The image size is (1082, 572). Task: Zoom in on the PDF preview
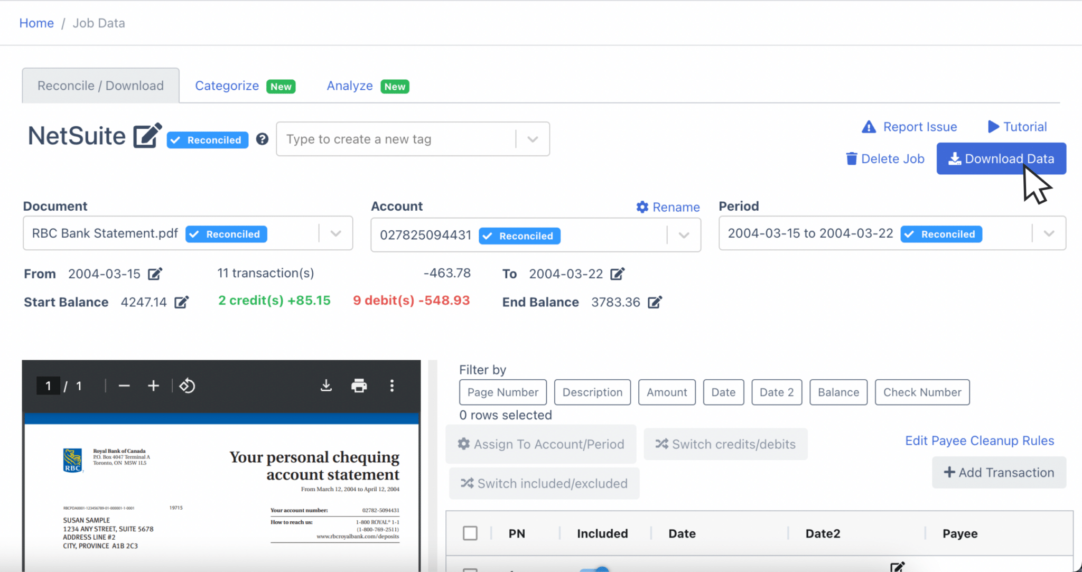153,386
